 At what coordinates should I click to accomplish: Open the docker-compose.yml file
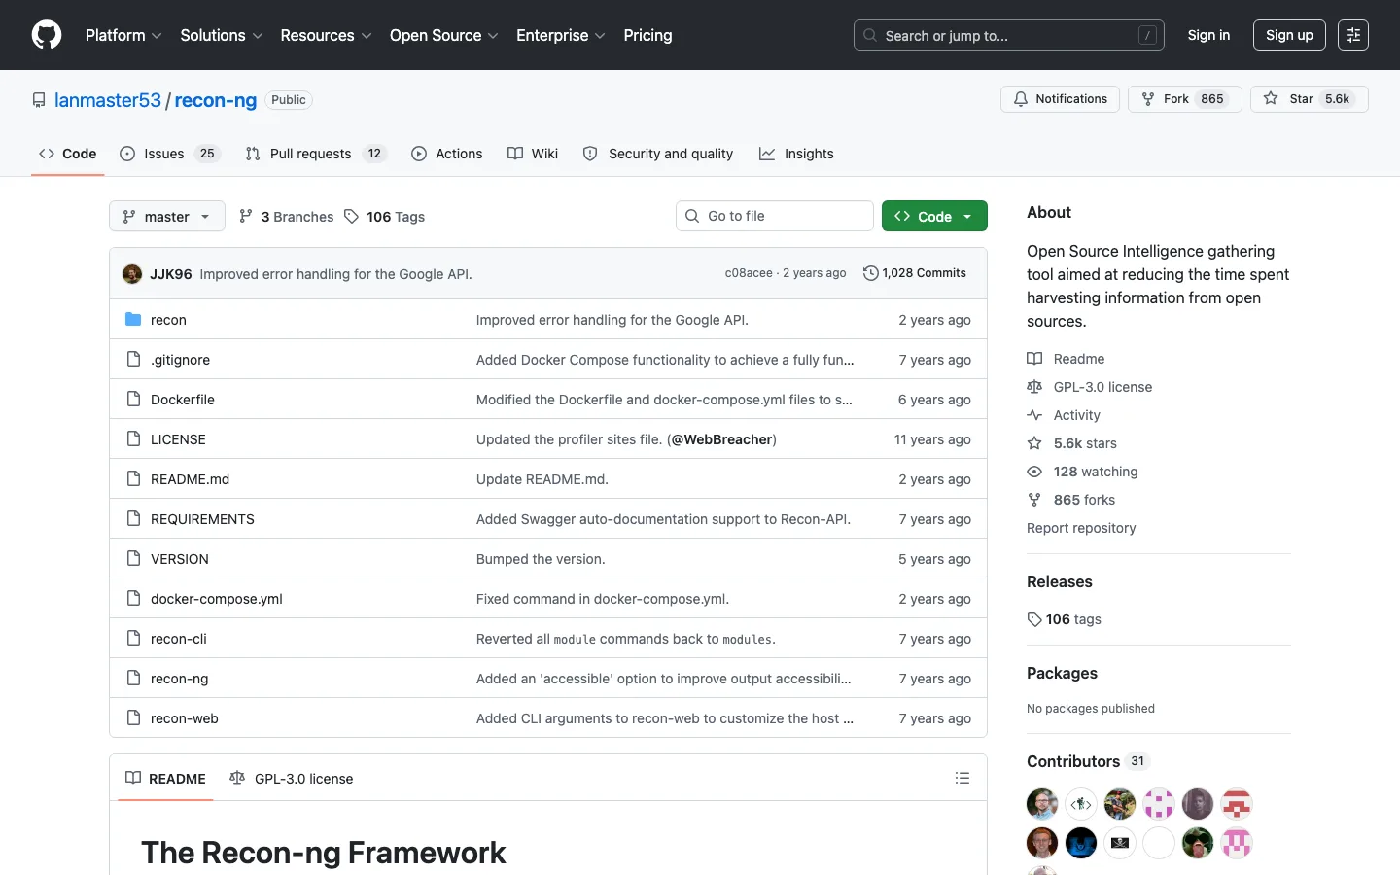217,599
